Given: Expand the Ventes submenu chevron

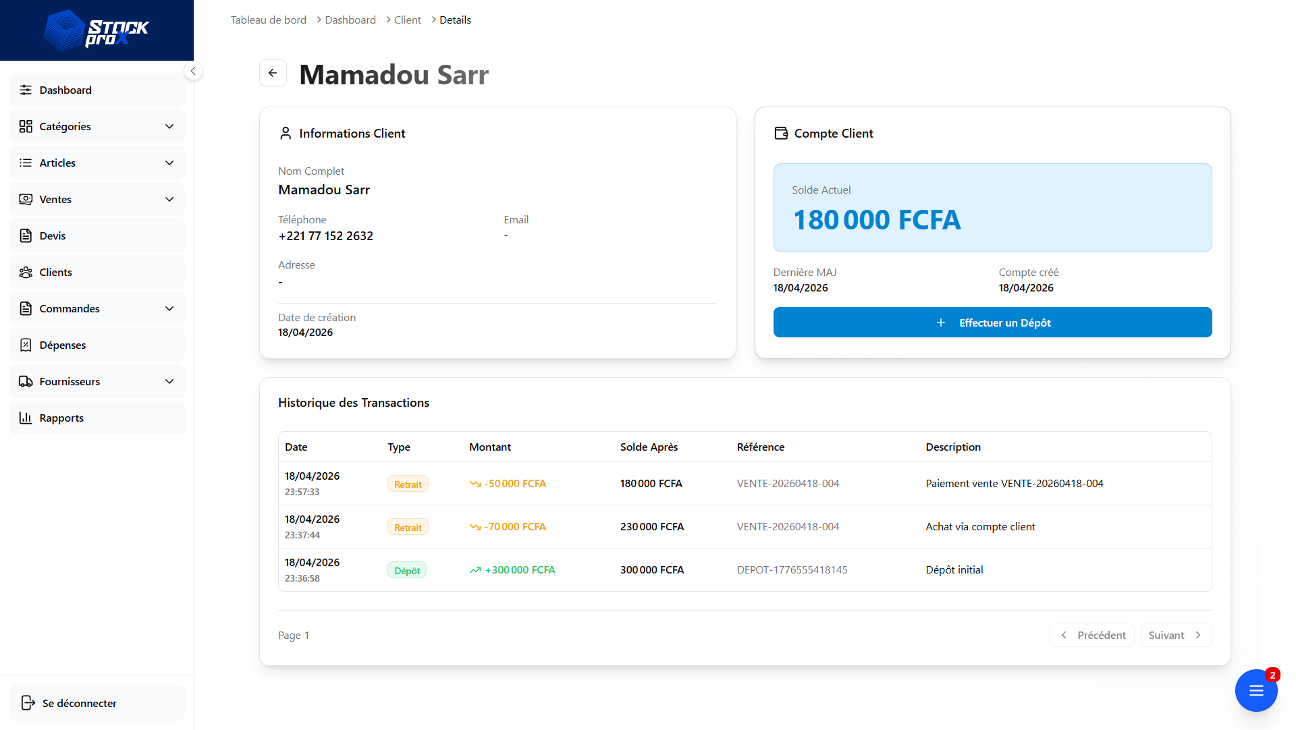Looking at the screenshot, I should pyautogui.click(x=169, y=199).
